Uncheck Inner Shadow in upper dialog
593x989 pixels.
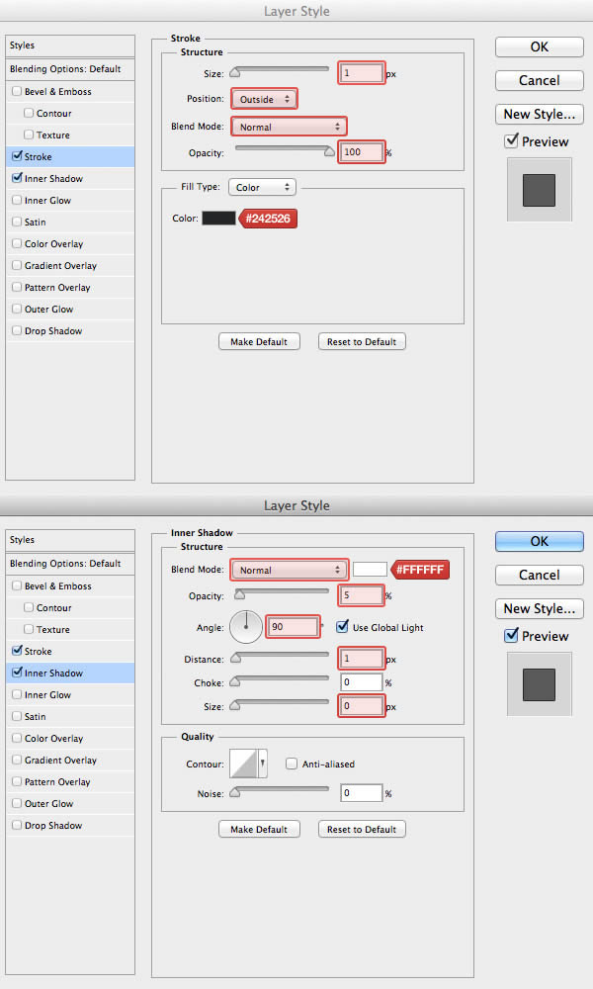[x=17, y=178]
